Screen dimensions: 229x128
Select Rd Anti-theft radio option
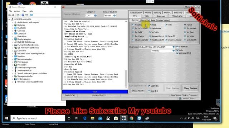[x=185, y=28]
